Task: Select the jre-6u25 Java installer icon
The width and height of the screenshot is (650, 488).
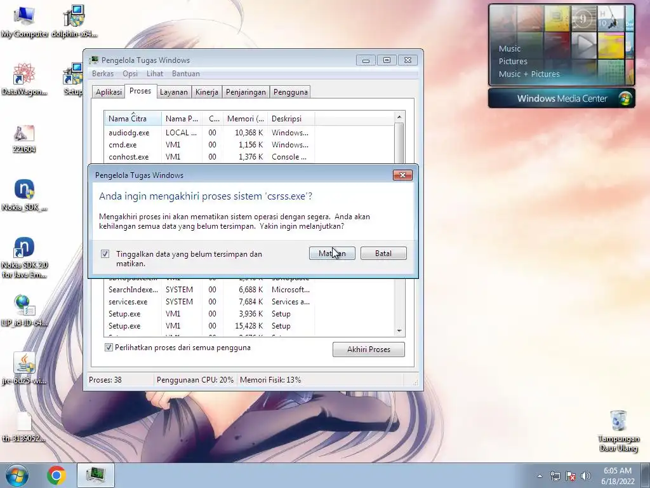Action: [x=24, y=369]
